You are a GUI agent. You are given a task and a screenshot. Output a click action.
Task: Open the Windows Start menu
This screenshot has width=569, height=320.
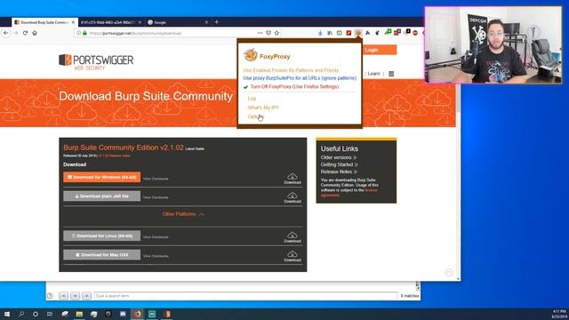coord(7,314)
